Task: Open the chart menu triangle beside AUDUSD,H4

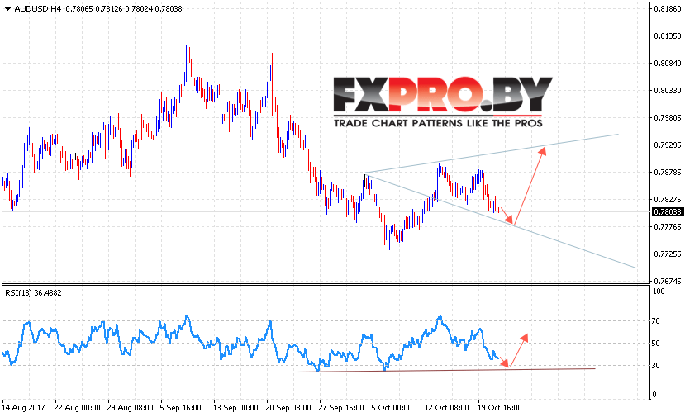Action: (7, 9)
